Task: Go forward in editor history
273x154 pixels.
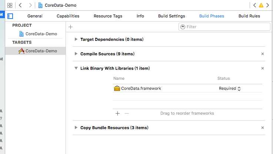Action: [30, 5]
